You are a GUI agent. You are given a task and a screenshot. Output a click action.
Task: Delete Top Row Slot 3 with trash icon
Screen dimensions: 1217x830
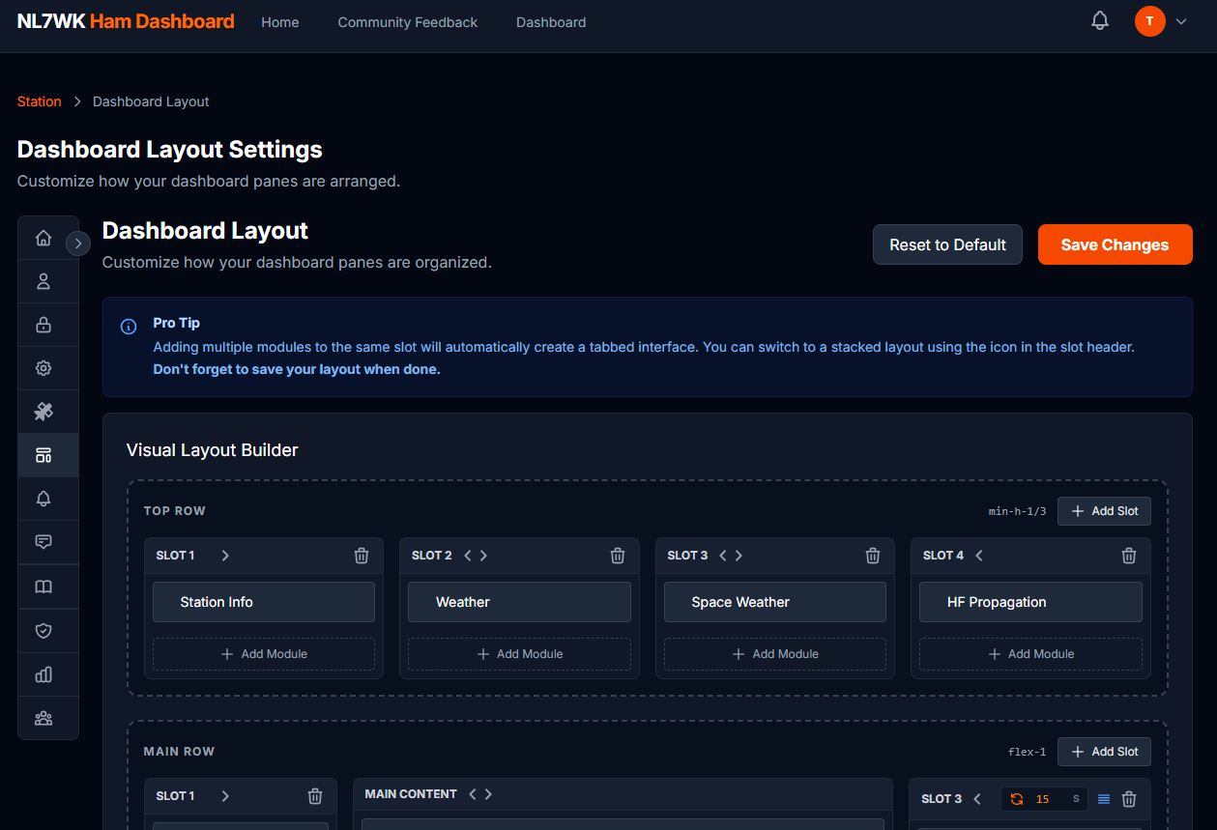873,556
